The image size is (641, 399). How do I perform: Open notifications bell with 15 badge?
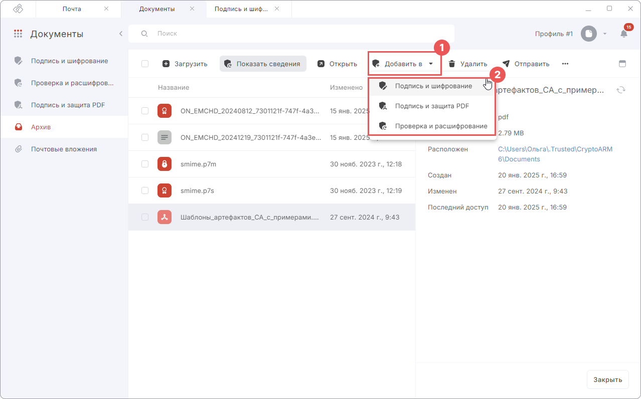point(624,34)
